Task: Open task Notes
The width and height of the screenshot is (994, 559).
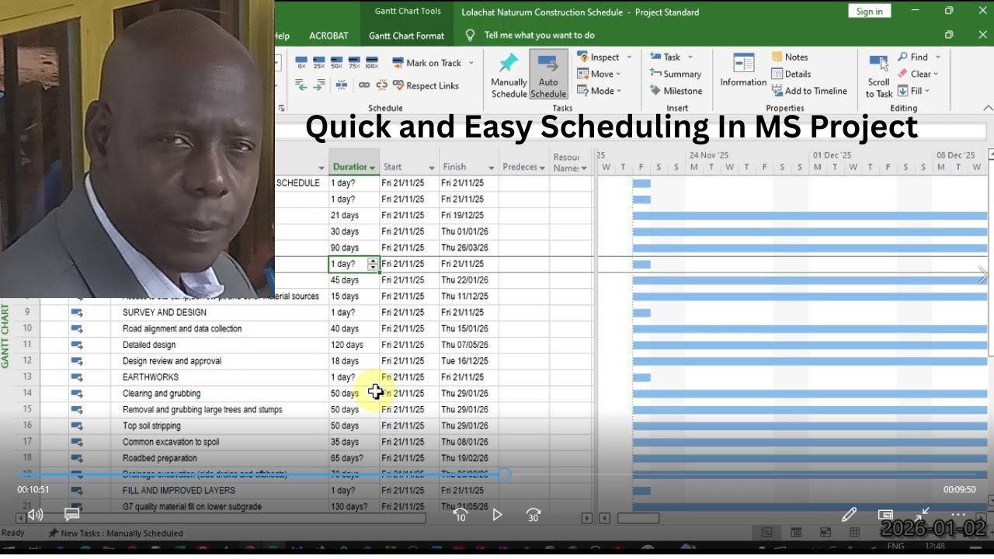Action: tap(790, 57)
